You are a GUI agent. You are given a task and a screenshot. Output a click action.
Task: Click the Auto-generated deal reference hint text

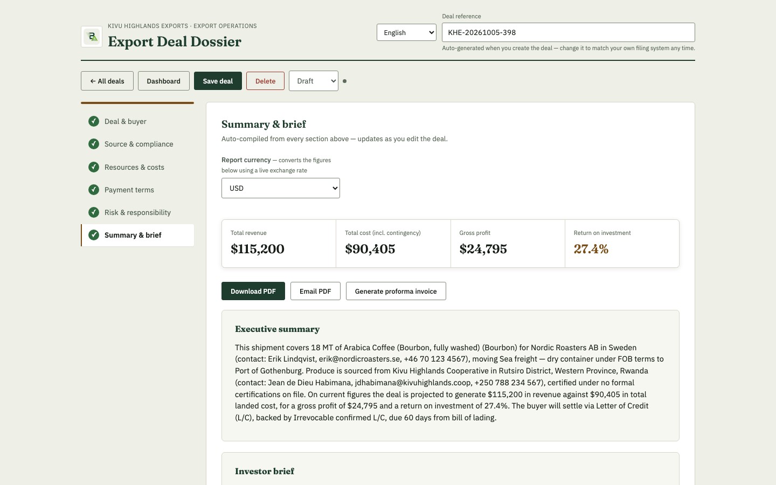pyautogui.click(x=569, y=48)
